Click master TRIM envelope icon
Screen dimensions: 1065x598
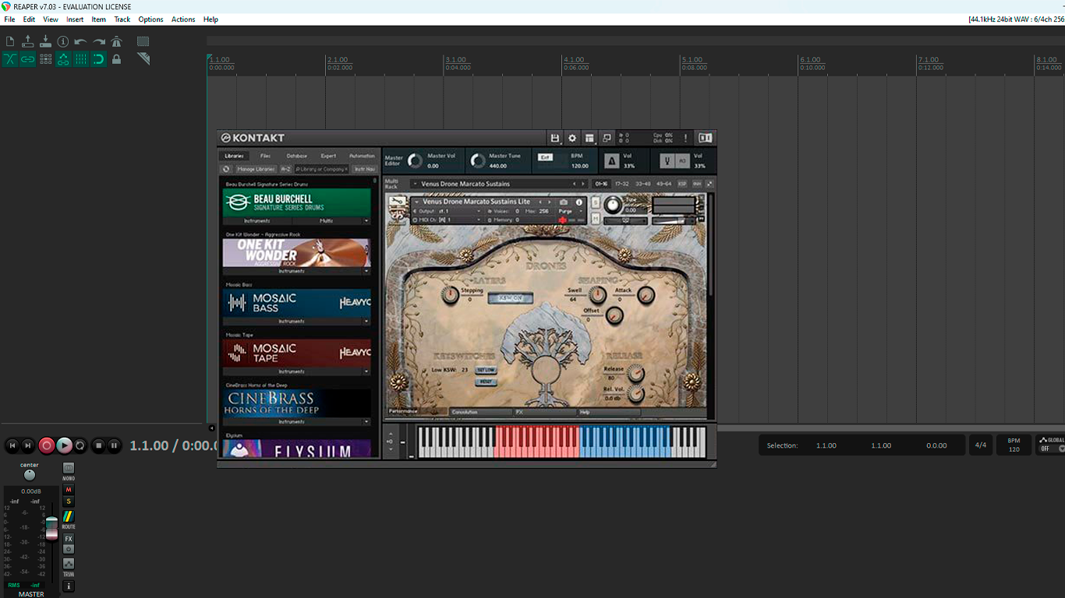click(69, 564)
